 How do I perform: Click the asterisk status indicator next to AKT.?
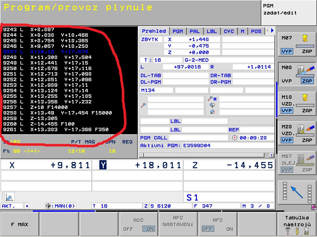(x=27, y=206)
